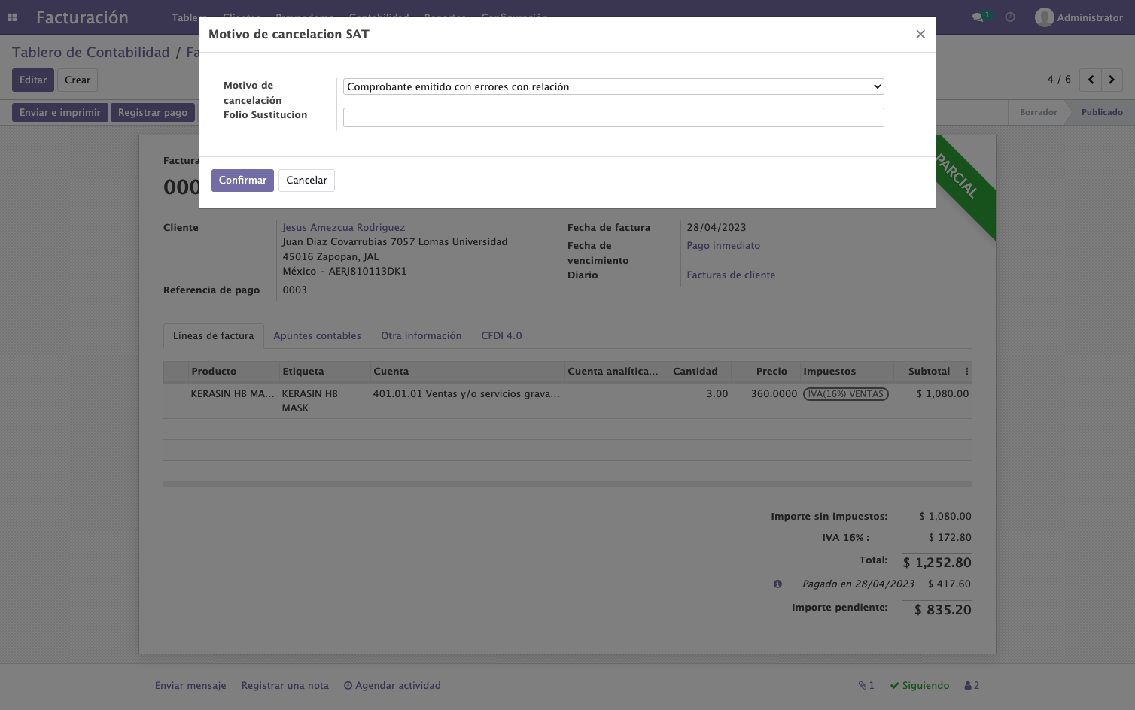Viewport: 1135px width, 710px height.
Task: Click the IVA(16%) VENTAS tax tag
Action: (846, 394)
